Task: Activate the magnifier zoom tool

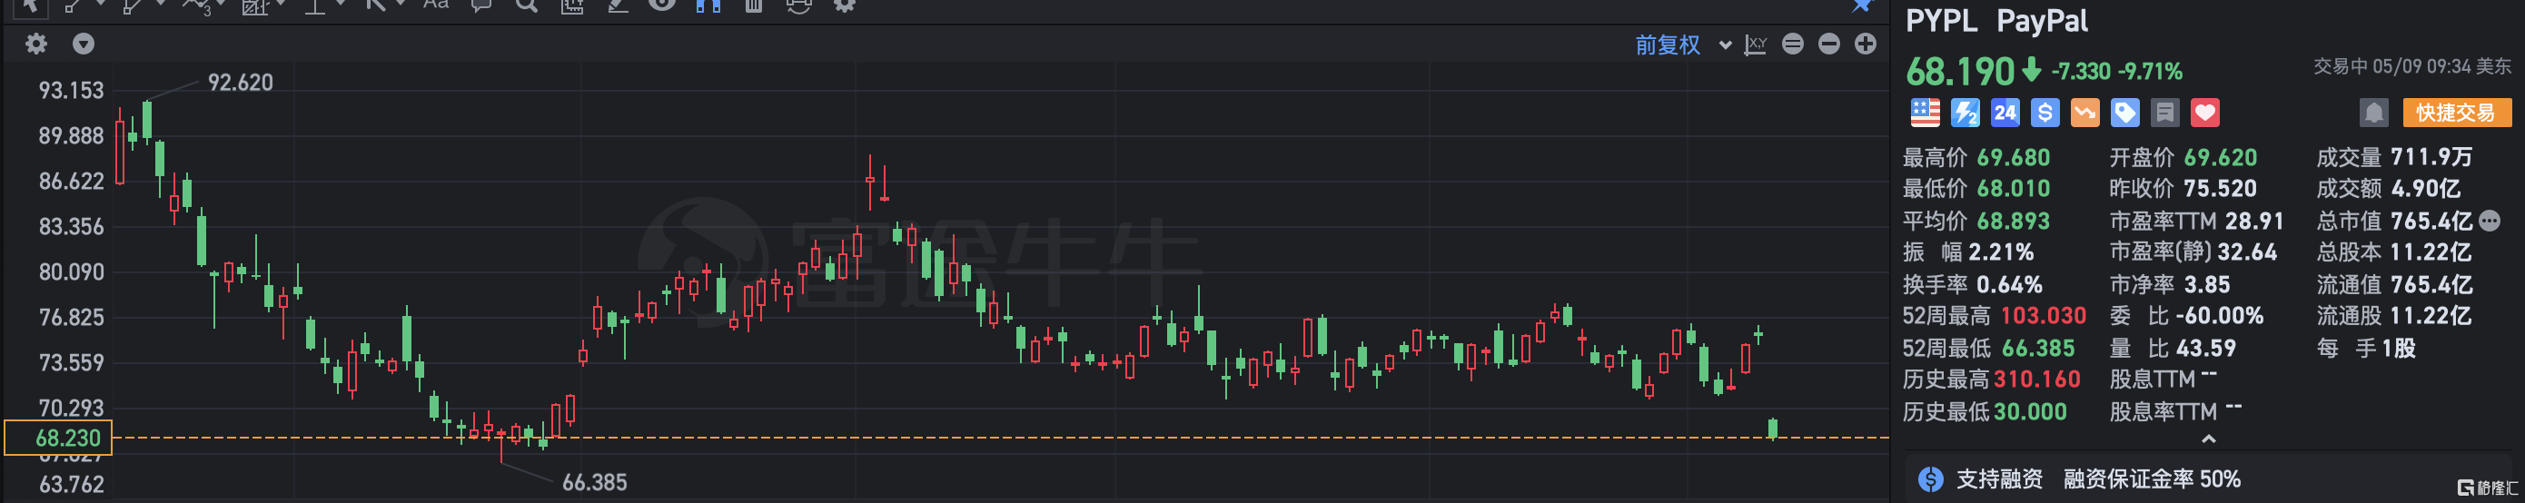Action: point(527,5)
